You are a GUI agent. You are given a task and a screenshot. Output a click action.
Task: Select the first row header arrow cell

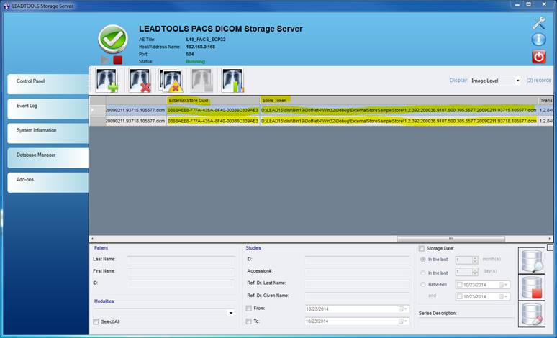coord(97,111)
